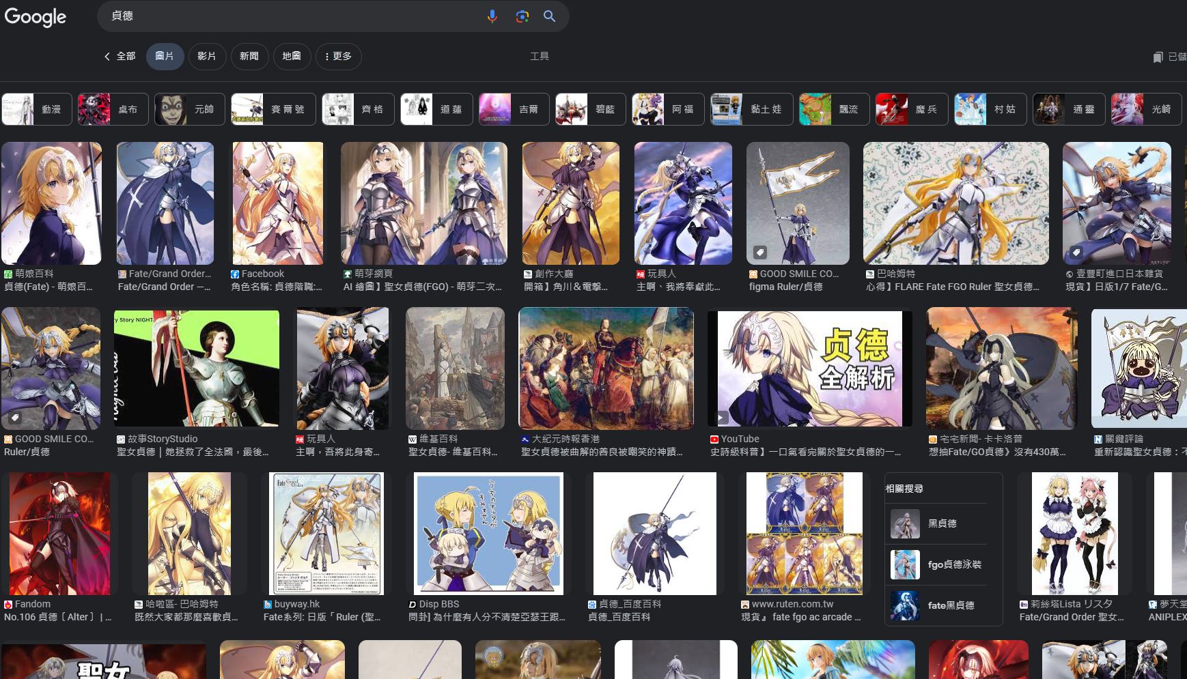Viewport: 1187px width, 679px height.
Task: Start voice search with the microphone icon
Action: pyautogui.click(x=492, y=16)
